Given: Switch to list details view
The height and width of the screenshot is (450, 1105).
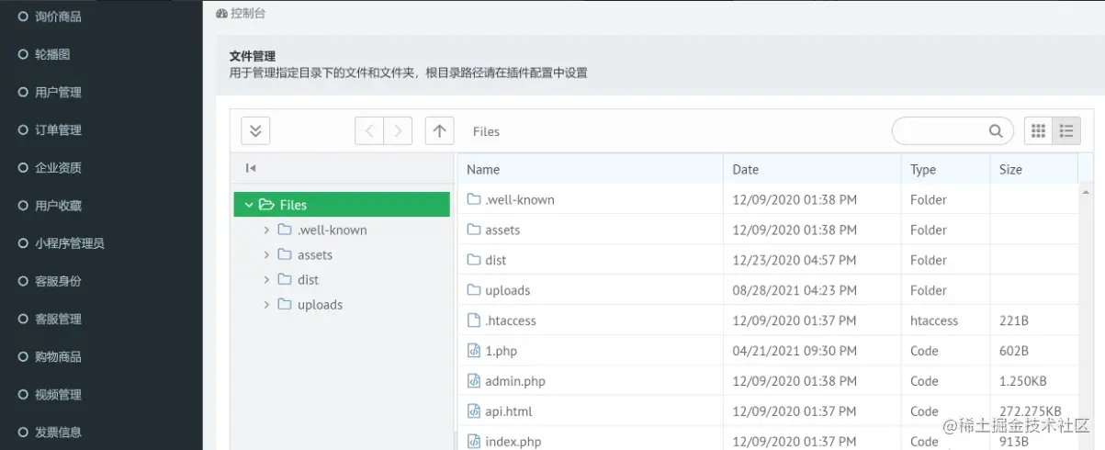Looking at the screenshot, I should tap(1066, 131).
